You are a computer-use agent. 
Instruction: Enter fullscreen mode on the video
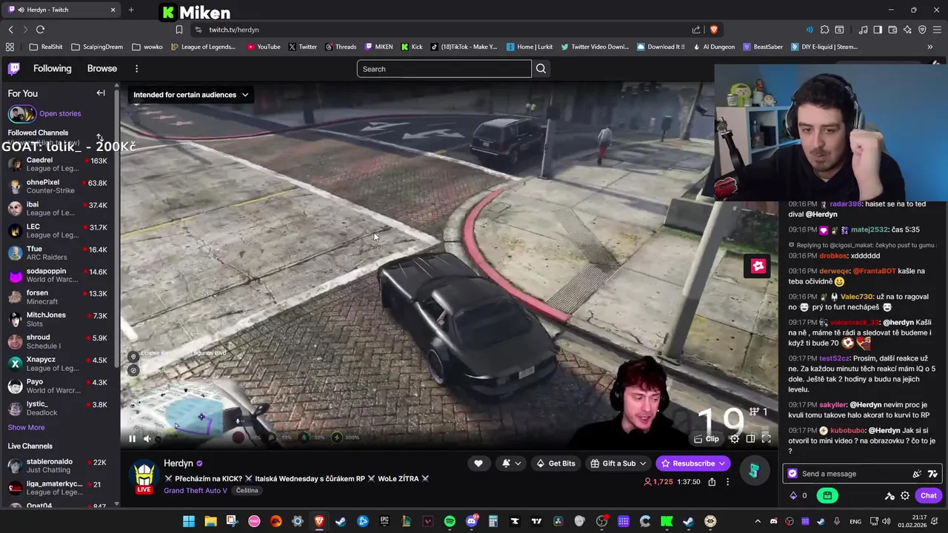pyautogui.click(x=767, y=439)
